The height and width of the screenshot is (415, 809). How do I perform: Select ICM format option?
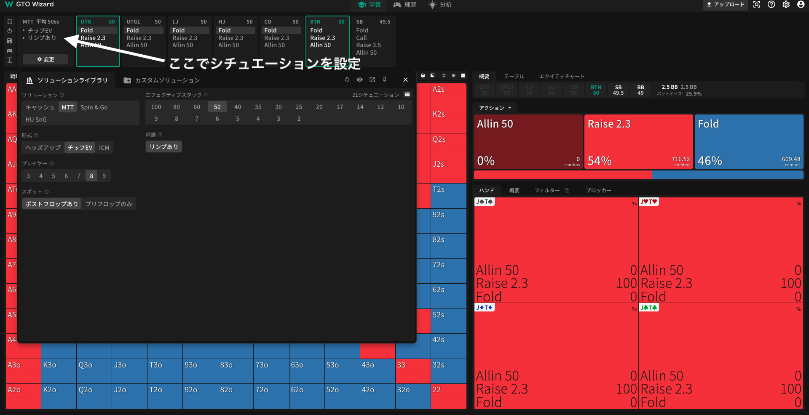click(104, 148)
